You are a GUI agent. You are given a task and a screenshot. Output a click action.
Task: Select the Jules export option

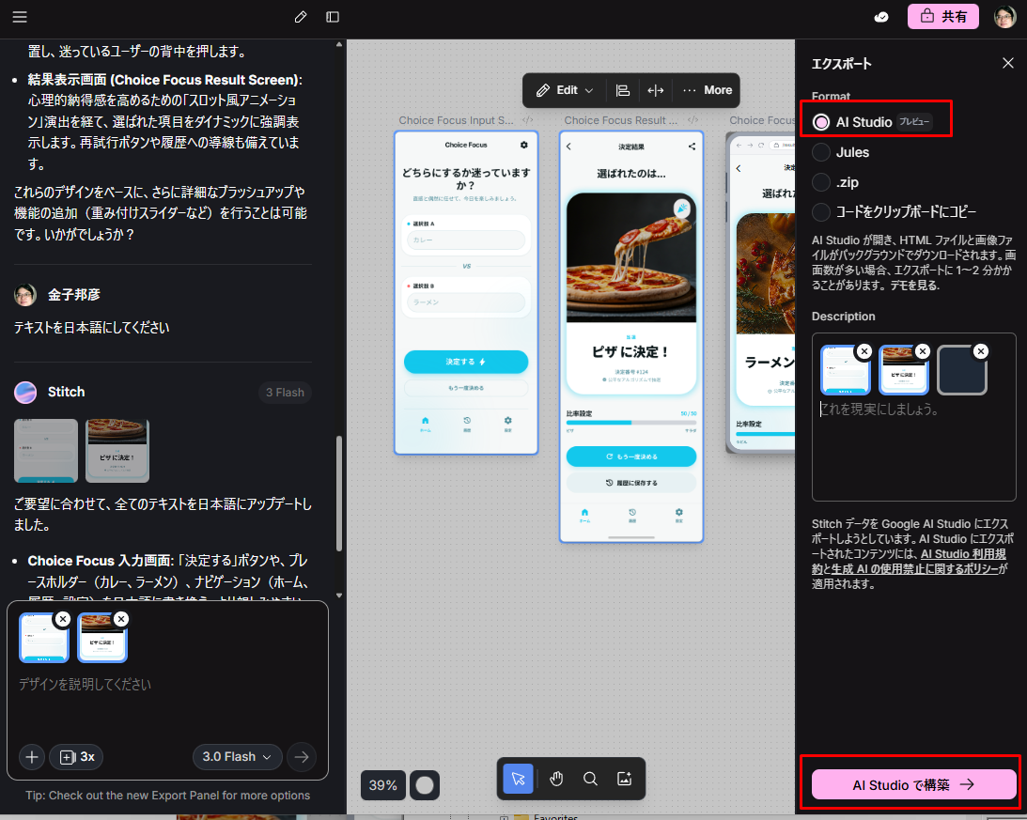[822, 152]
